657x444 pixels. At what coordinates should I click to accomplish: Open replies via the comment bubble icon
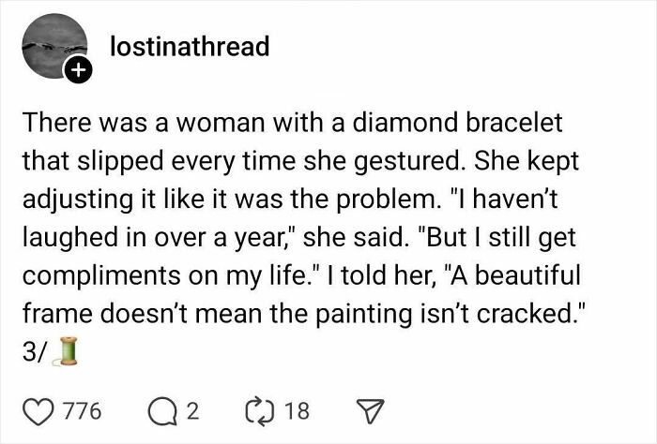pyautogui.click(x=163, y=411)
